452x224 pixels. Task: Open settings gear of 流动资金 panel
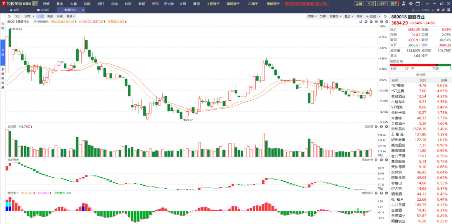(x=377, y=160)
